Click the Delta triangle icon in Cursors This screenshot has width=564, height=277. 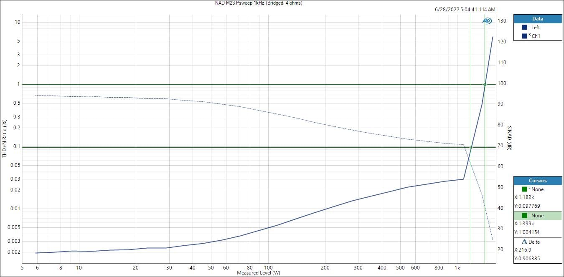tap(524, 242)
